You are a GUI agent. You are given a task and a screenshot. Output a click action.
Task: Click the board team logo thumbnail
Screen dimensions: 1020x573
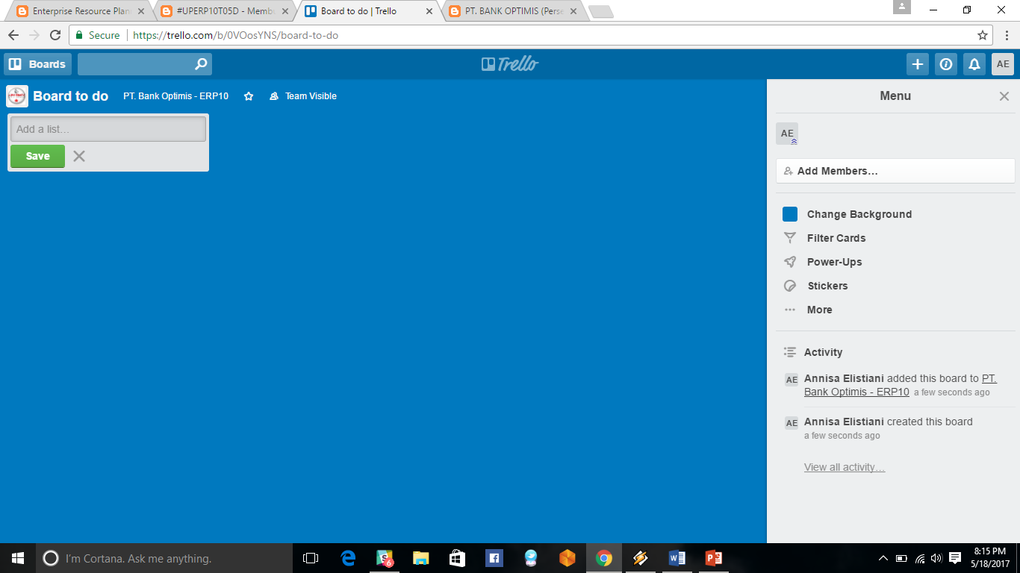pyautogui.click(x=17, y=96)
